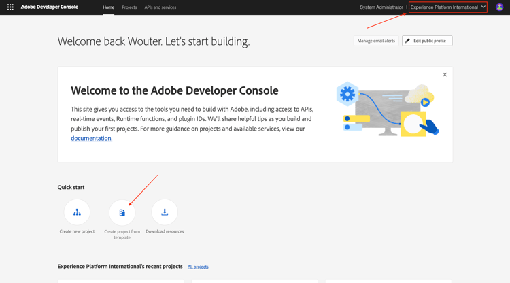Click the Create project from template icon
This screenshot has height=283, width=510.
click(122, 212)
